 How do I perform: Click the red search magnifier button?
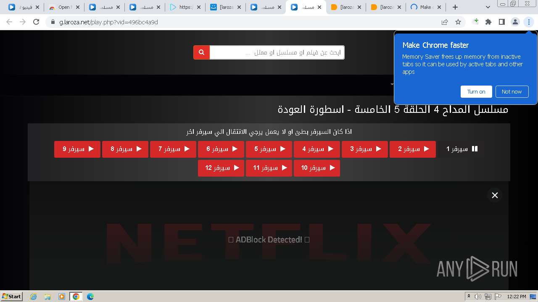201,52
